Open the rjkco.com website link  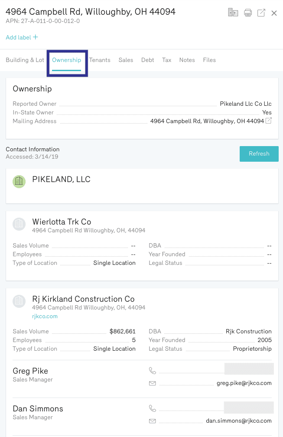pyautogui.click(x=45, y=316)
